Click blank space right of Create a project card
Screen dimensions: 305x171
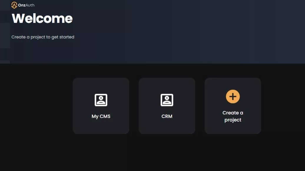click(283, 106)
